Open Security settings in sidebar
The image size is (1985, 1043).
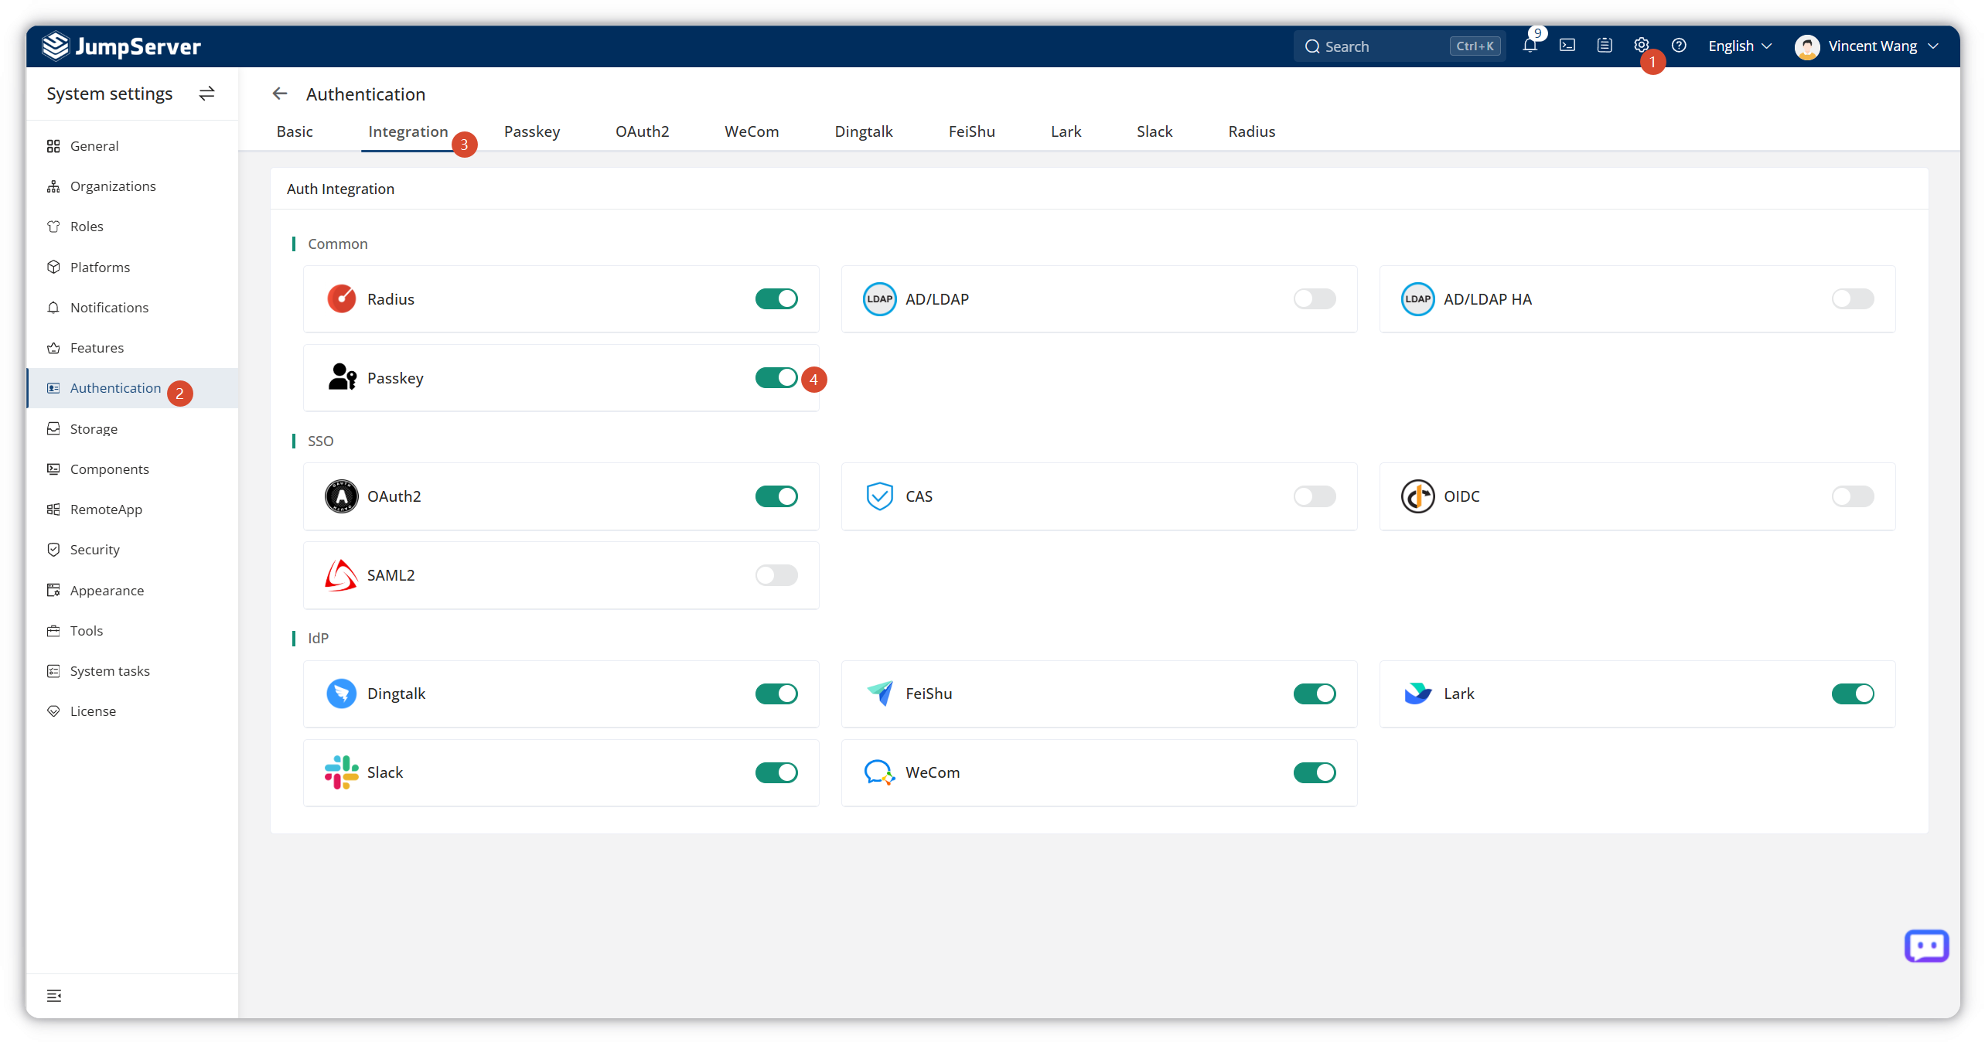tap(132, 550)
